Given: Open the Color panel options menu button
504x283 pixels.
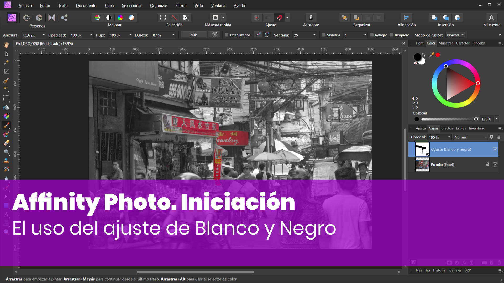Looking at the screenshot, I should click(500, 43).
